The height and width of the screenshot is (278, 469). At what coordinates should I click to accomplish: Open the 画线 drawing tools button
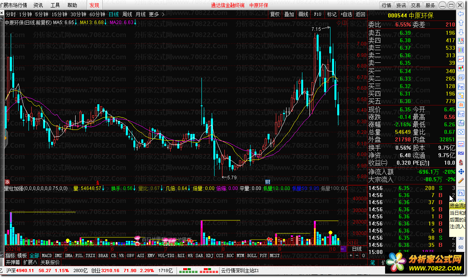[x=303, y=14]
